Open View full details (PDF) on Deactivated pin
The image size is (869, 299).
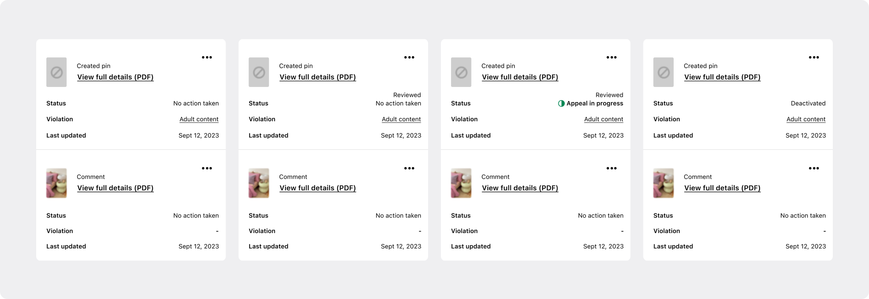coord(722,77)
